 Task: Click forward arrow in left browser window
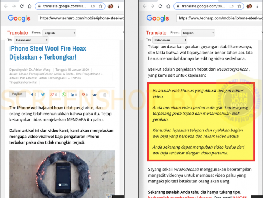pos(14,6)
